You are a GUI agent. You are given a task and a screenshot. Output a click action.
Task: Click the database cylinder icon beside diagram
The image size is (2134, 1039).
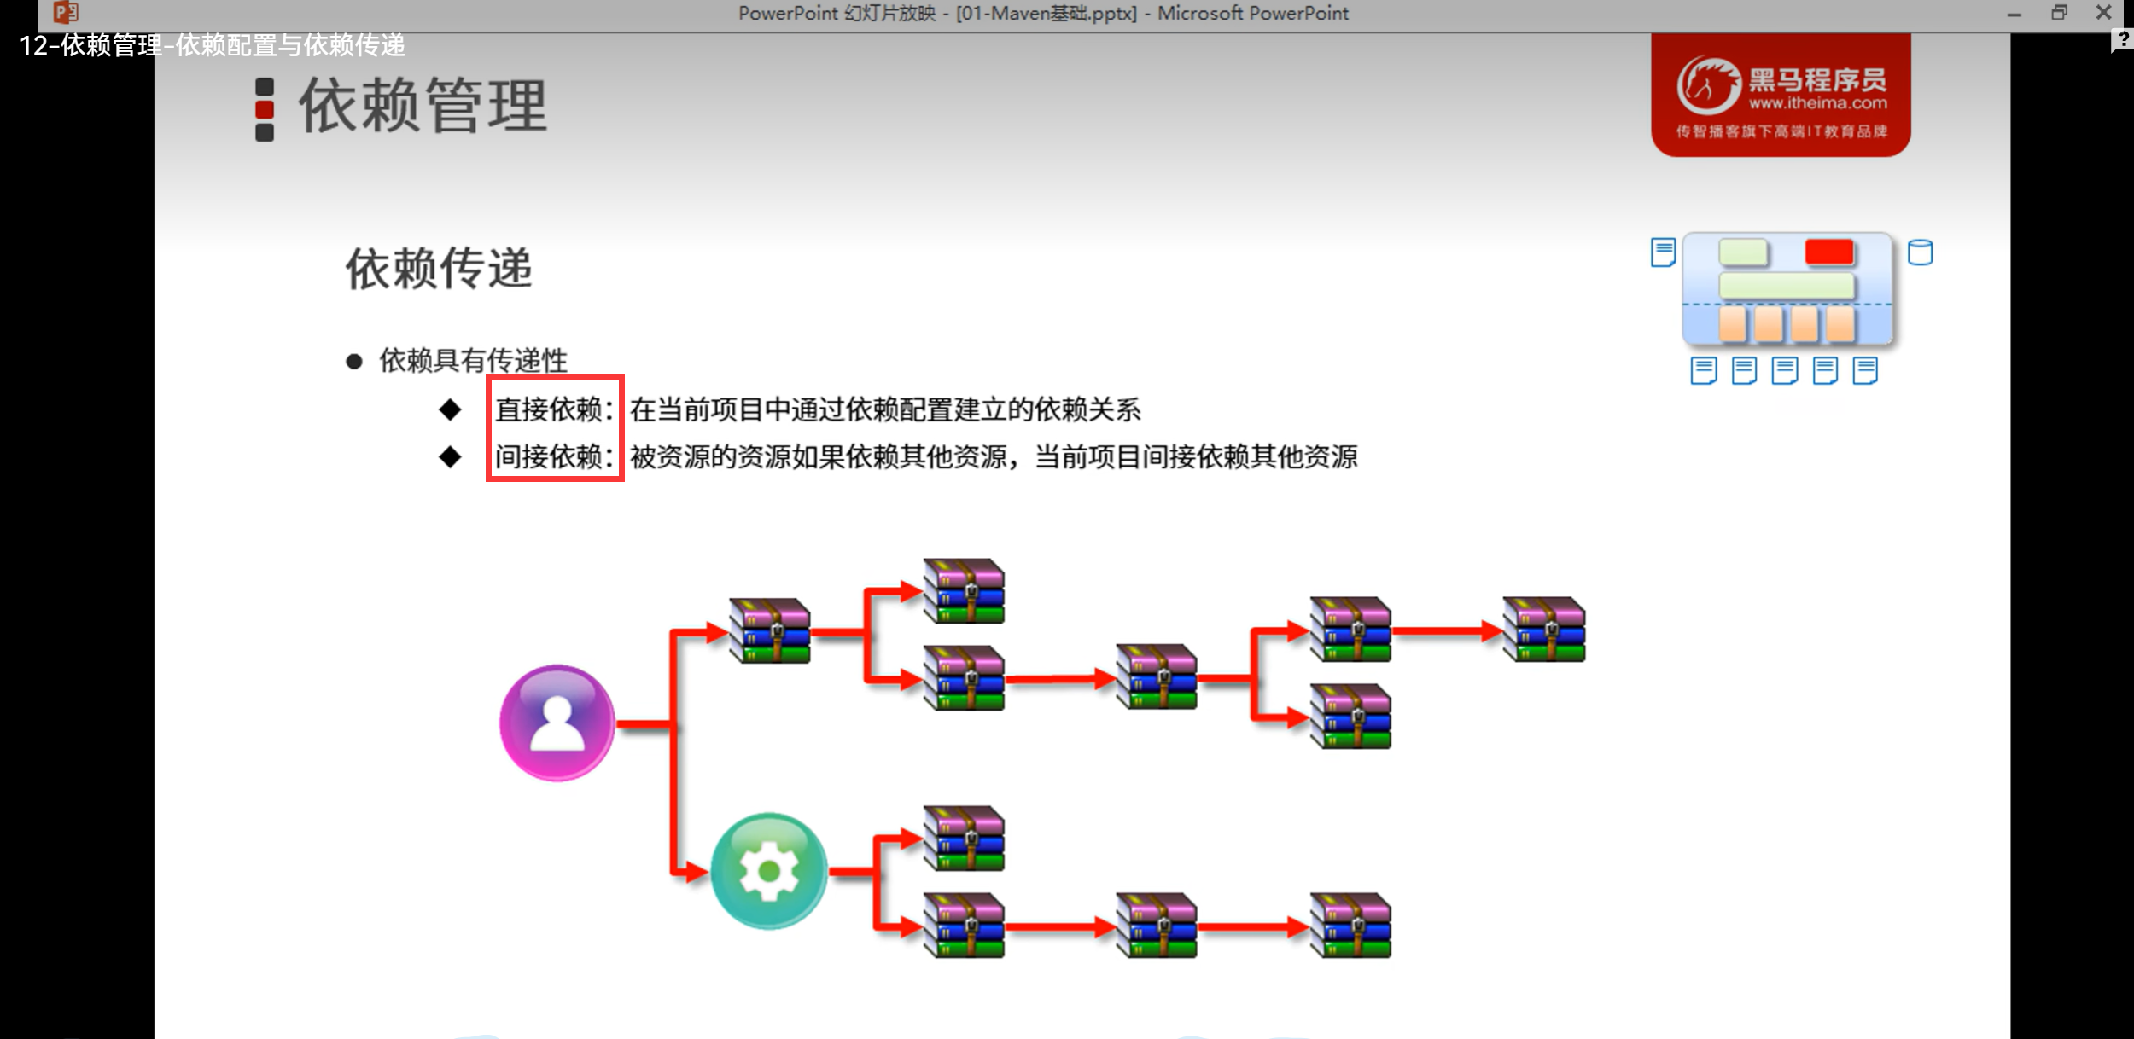[x=1920, y=252]
